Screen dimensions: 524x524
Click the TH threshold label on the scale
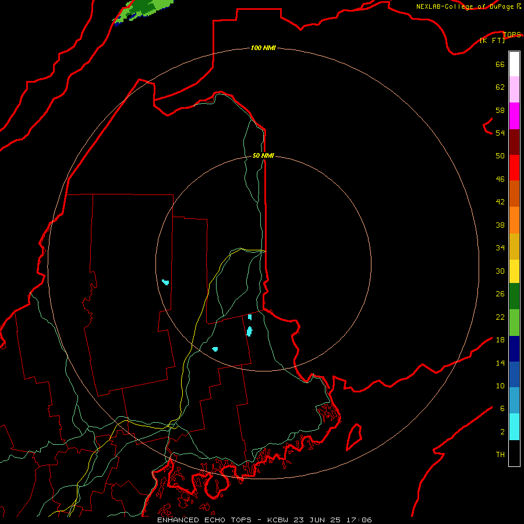click(500, 455)
